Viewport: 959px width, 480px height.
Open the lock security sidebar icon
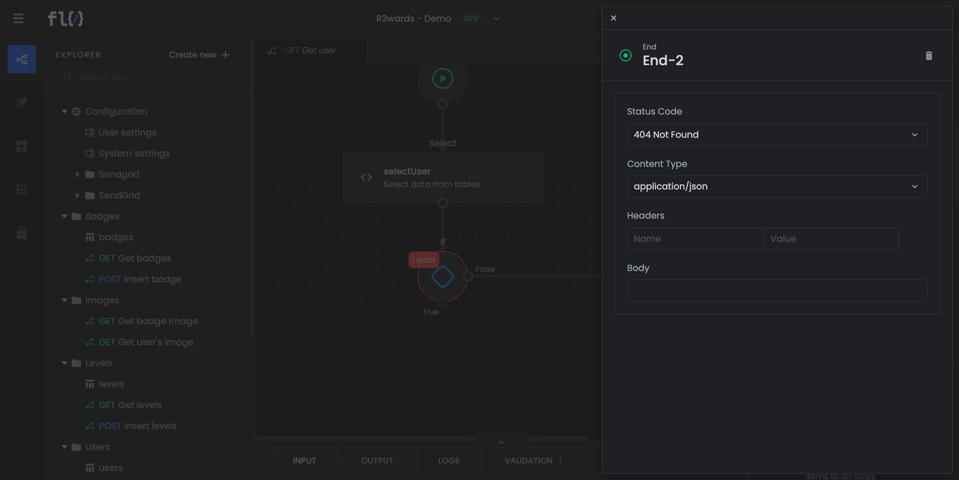click(22, 233)
